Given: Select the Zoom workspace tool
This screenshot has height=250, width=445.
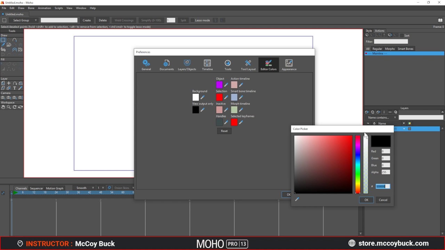Looking at the screenshot, I should 9,107.
